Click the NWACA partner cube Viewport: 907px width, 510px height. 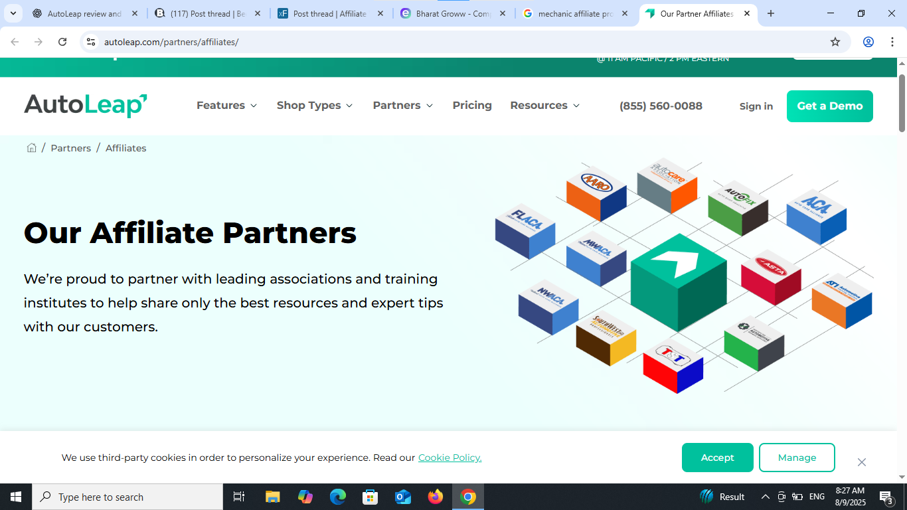click(x=548, y=307)
